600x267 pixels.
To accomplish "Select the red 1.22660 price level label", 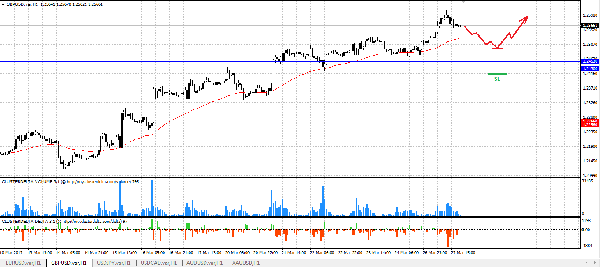I will click(590, 121).
